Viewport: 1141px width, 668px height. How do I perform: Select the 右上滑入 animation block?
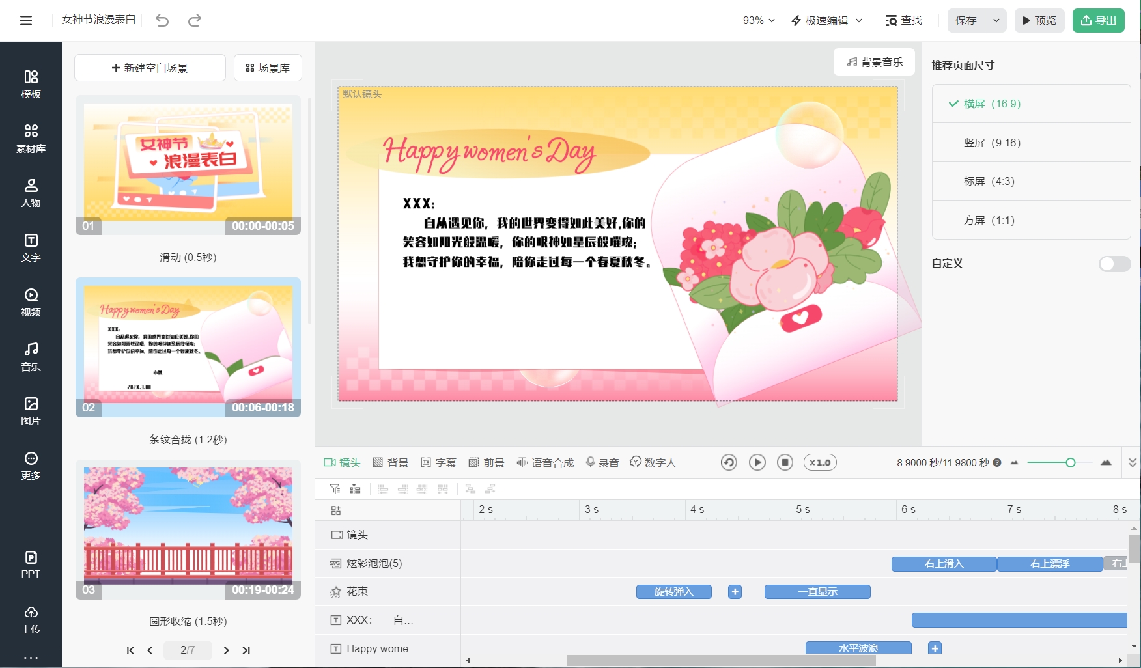click(944, 564)
